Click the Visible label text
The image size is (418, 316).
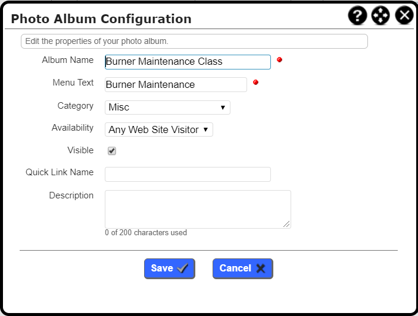click(x=80, y=150)
